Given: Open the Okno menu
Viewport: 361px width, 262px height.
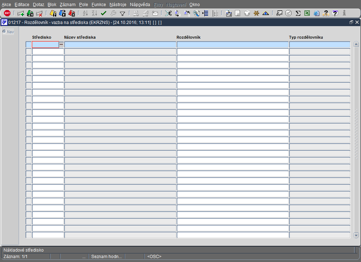Looking at the screenshot, I should pos(194,5).
